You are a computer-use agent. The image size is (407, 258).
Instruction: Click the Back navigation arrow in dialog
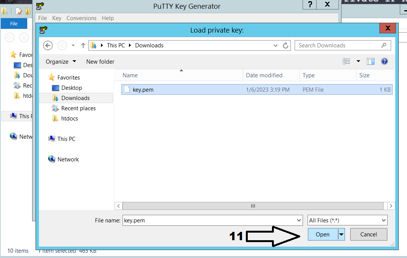(48, 45)
